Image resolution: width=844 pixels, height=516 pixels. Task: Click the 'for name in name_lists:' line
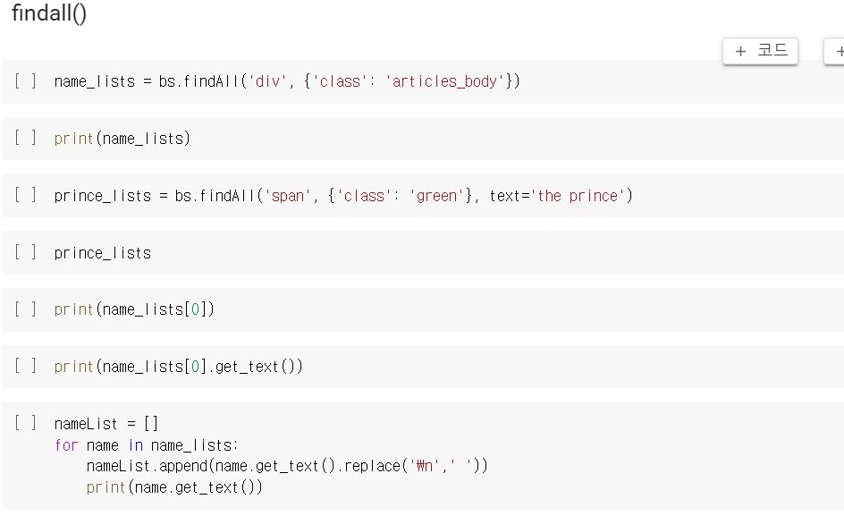(x=146, y=445)
